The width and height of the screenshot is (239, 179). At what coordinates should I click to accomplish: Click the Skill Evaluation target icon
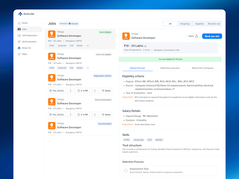click(19, 42)
